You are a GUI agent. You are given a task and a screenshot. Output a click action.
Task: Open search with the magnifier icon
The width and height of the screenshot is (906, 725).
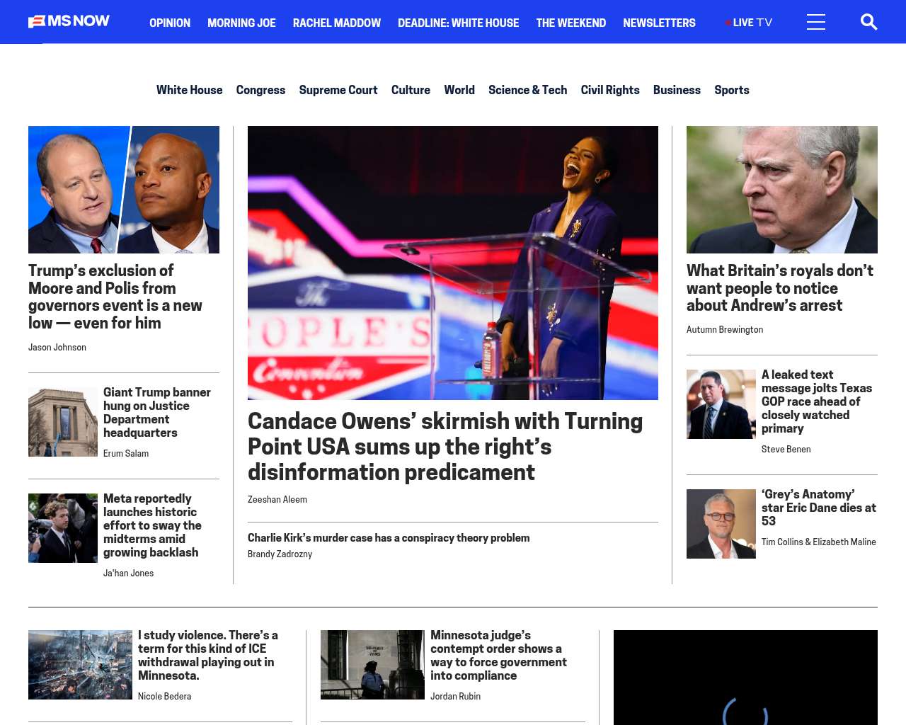(868, 22)
